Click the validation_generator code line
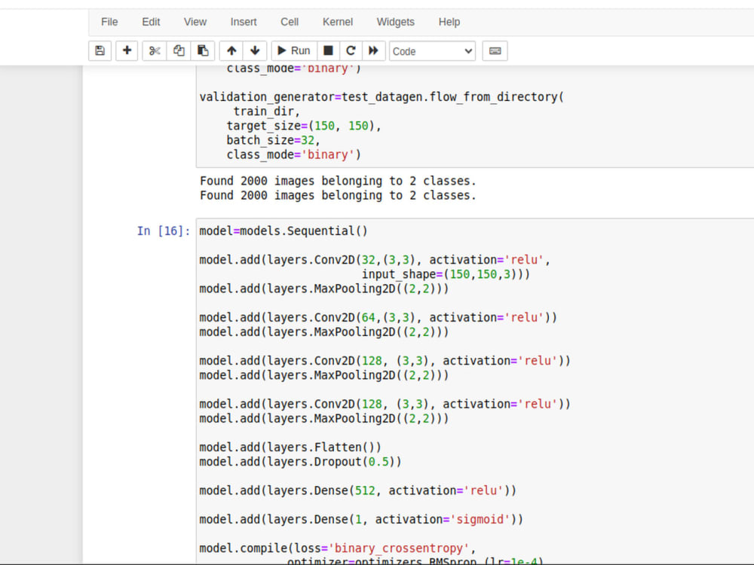This screenshot has height=565, width=754. 382,97
